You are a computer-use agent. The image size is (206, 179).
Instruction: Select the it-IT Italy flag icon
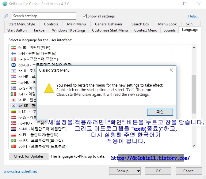pos(13,94)
